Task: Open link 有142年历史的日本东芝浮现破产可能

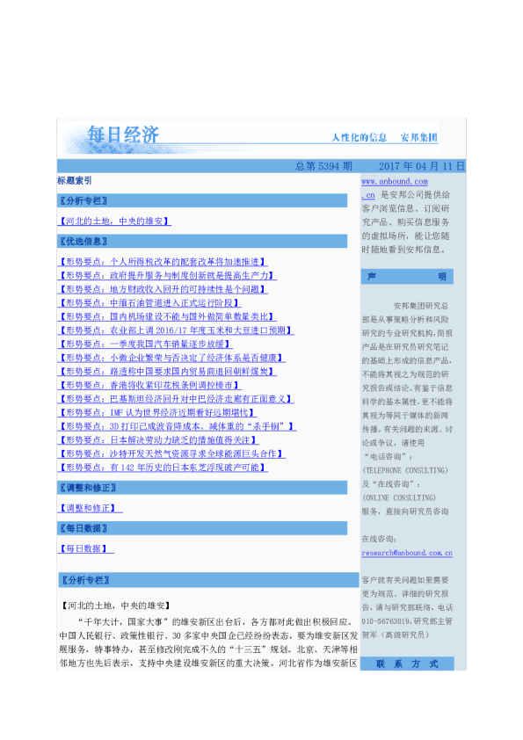Action: [x=163, y=468]
